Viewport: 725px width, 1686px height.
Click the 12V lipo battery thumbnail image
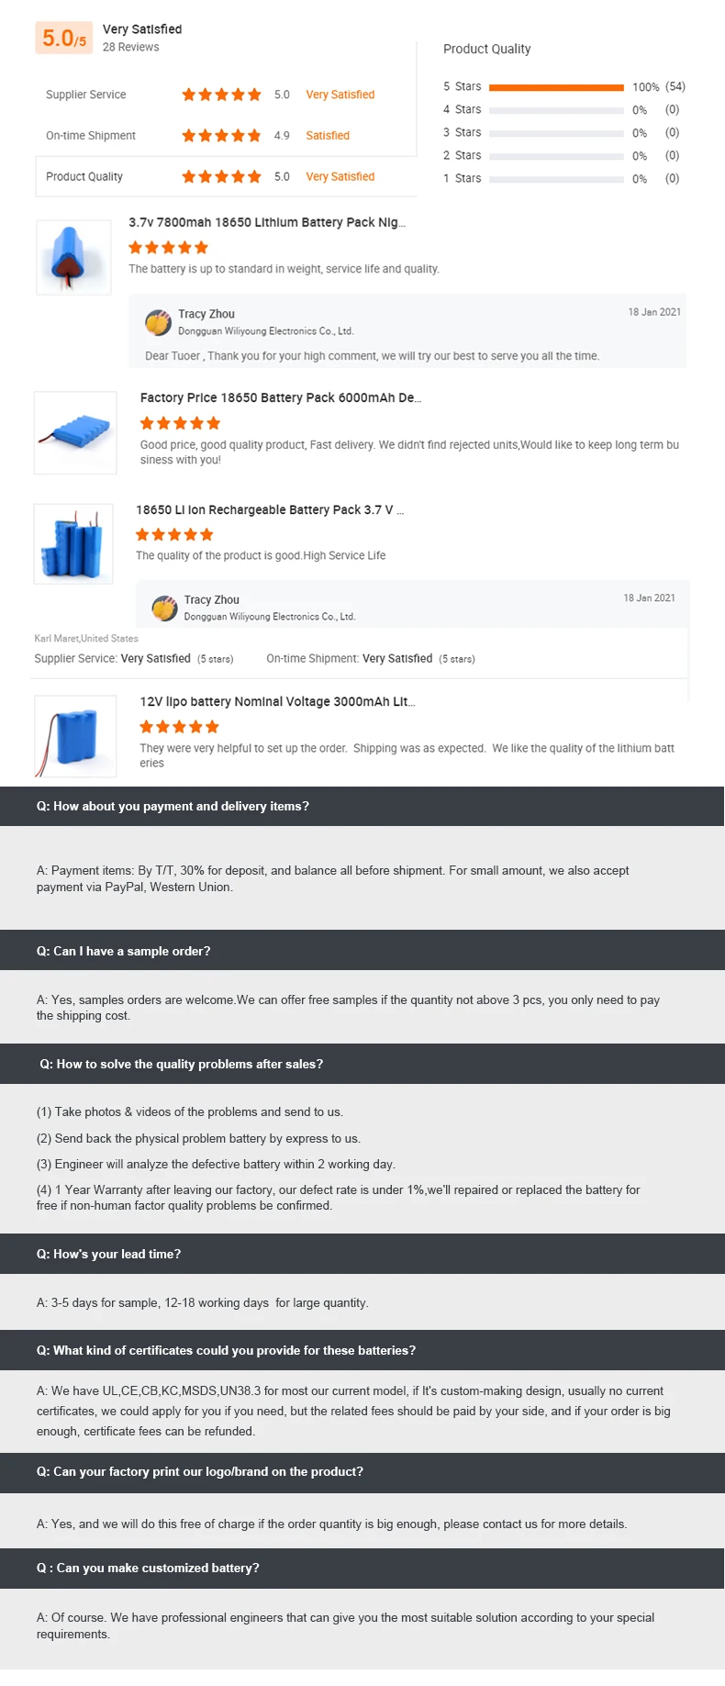click(x=75, y=736)
